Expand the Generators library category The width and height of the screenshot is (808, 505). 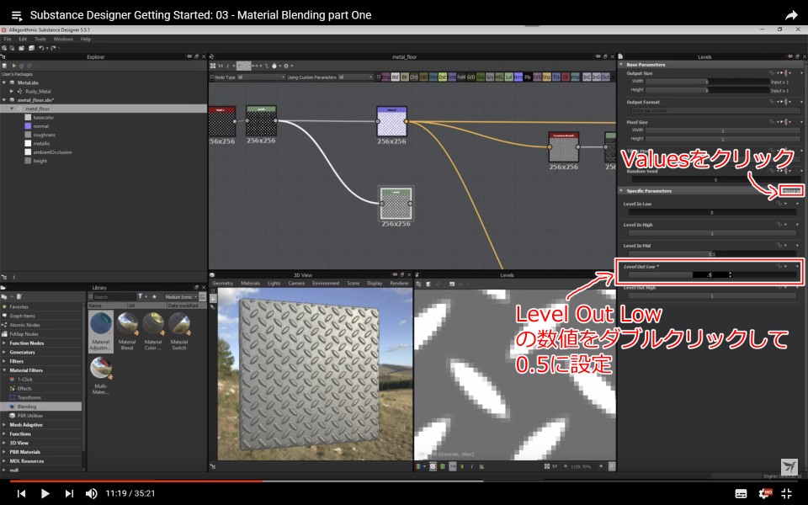tap(4, 353)
